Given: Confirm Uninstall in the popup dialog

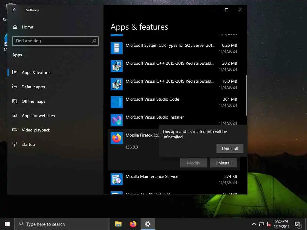Looking at the screenshot, I should pyautogui.click(x=230, y=149).
